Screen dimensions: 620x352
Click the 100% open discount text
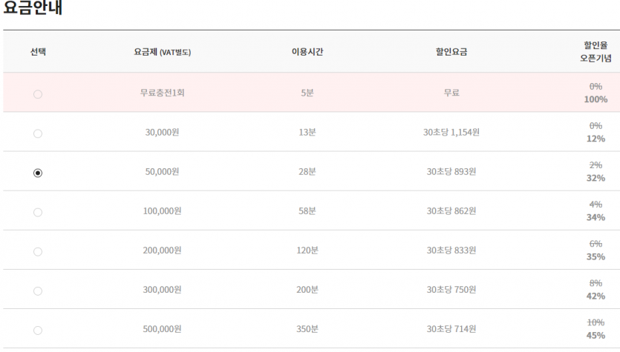(x=595, y=99)
